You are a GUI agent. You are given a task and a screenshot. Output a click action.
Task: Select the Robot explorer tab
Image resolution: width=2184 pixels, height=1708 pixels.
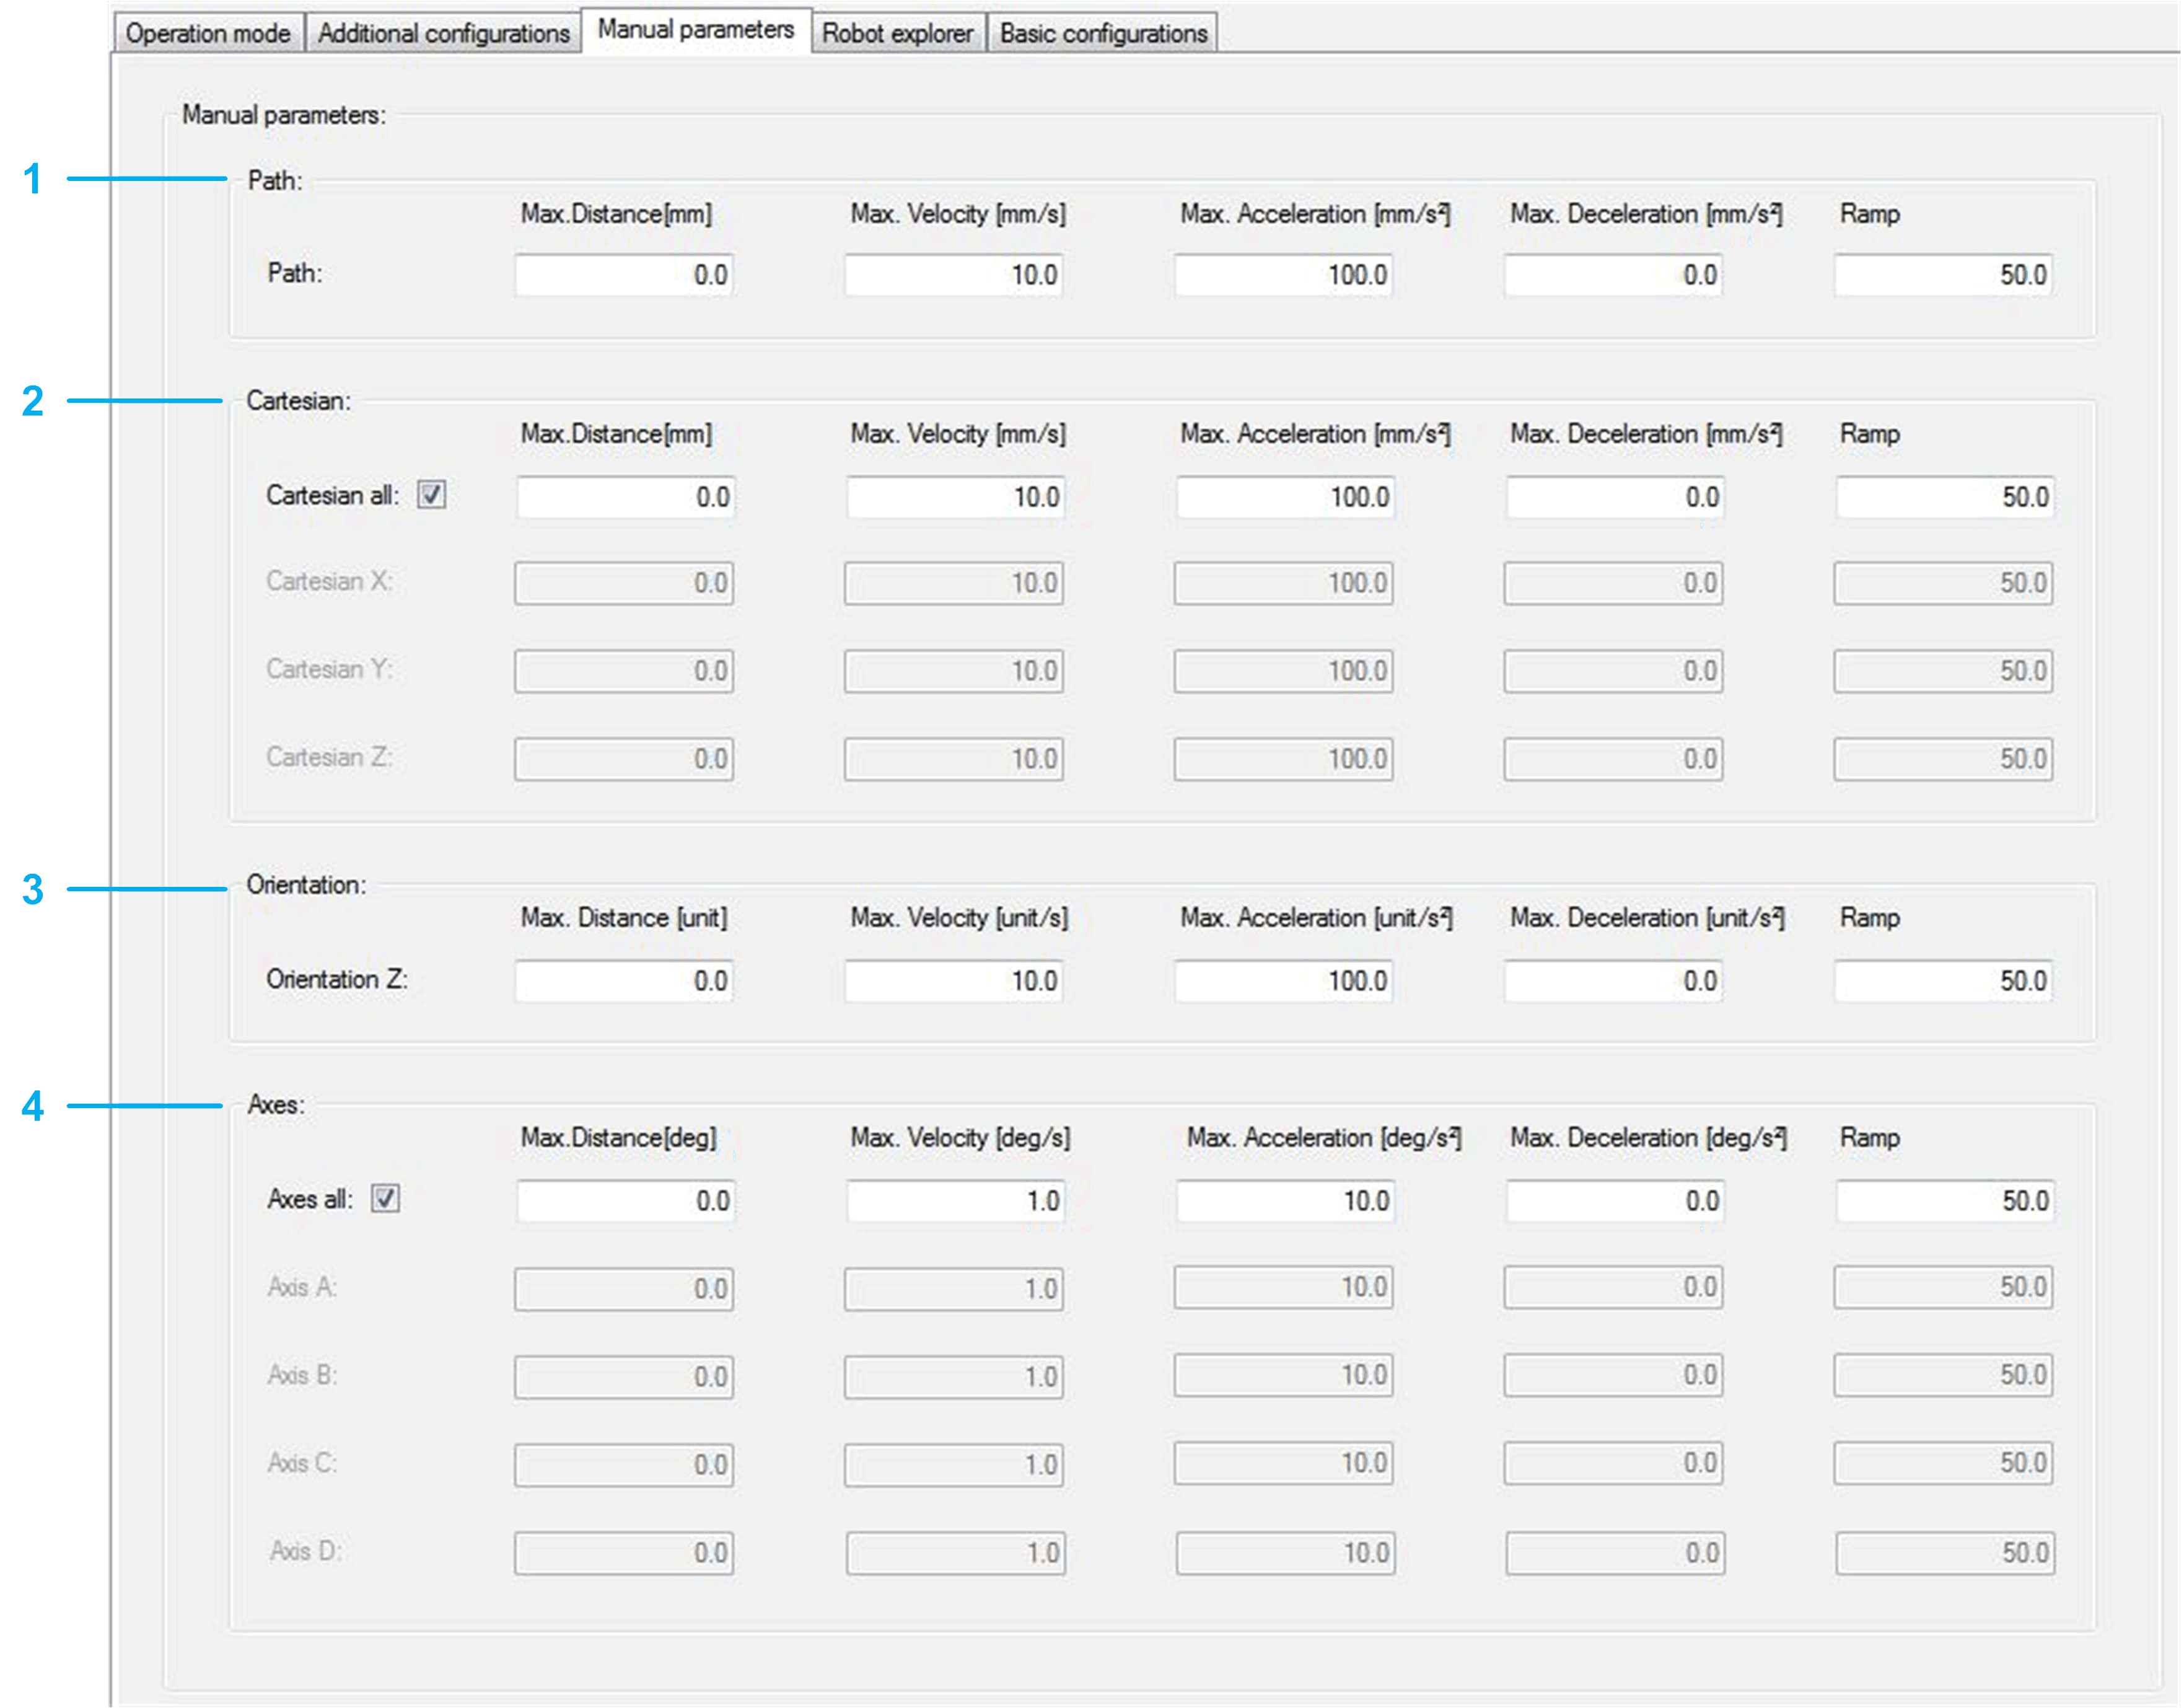pyautogui.click(x=897, y=33)
